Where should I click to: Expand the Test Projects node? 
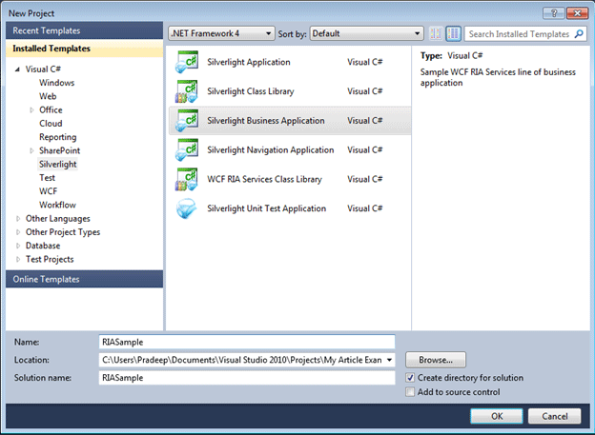[x=18, y=260]
